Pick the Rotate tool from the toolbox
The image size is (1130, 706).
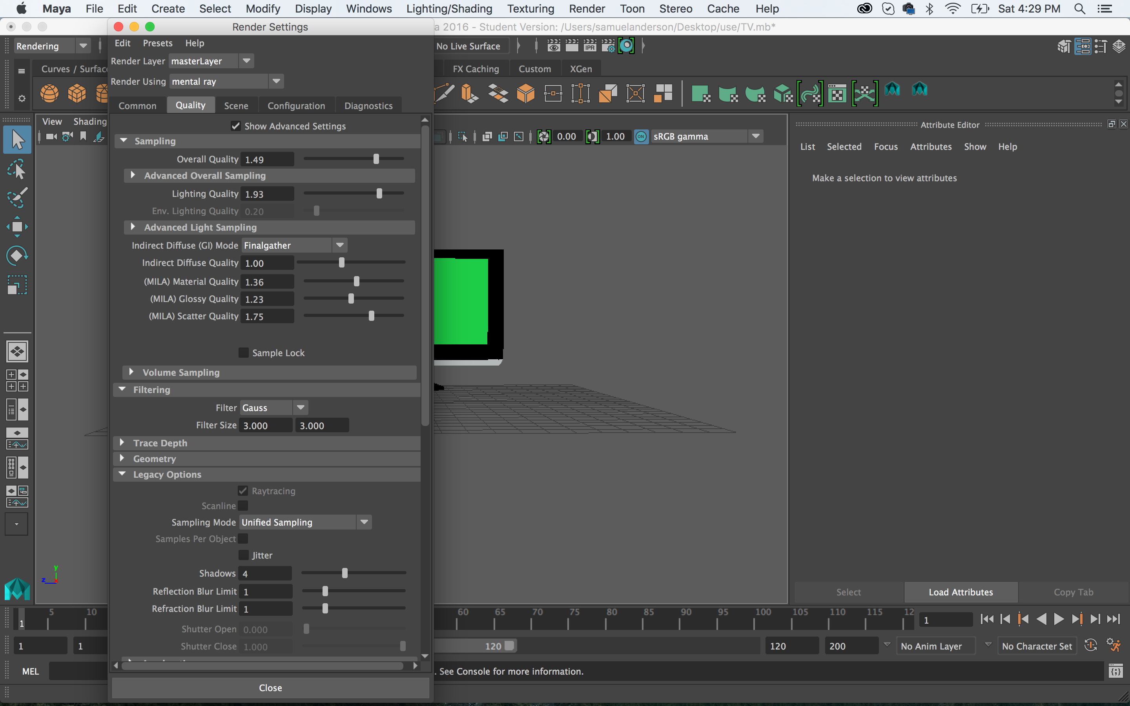17,255
